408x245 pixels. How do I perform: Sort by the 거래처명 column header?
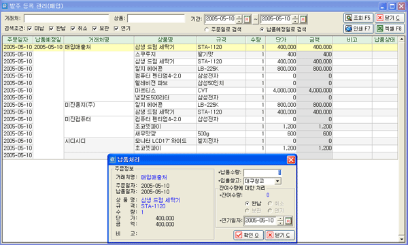99,40
